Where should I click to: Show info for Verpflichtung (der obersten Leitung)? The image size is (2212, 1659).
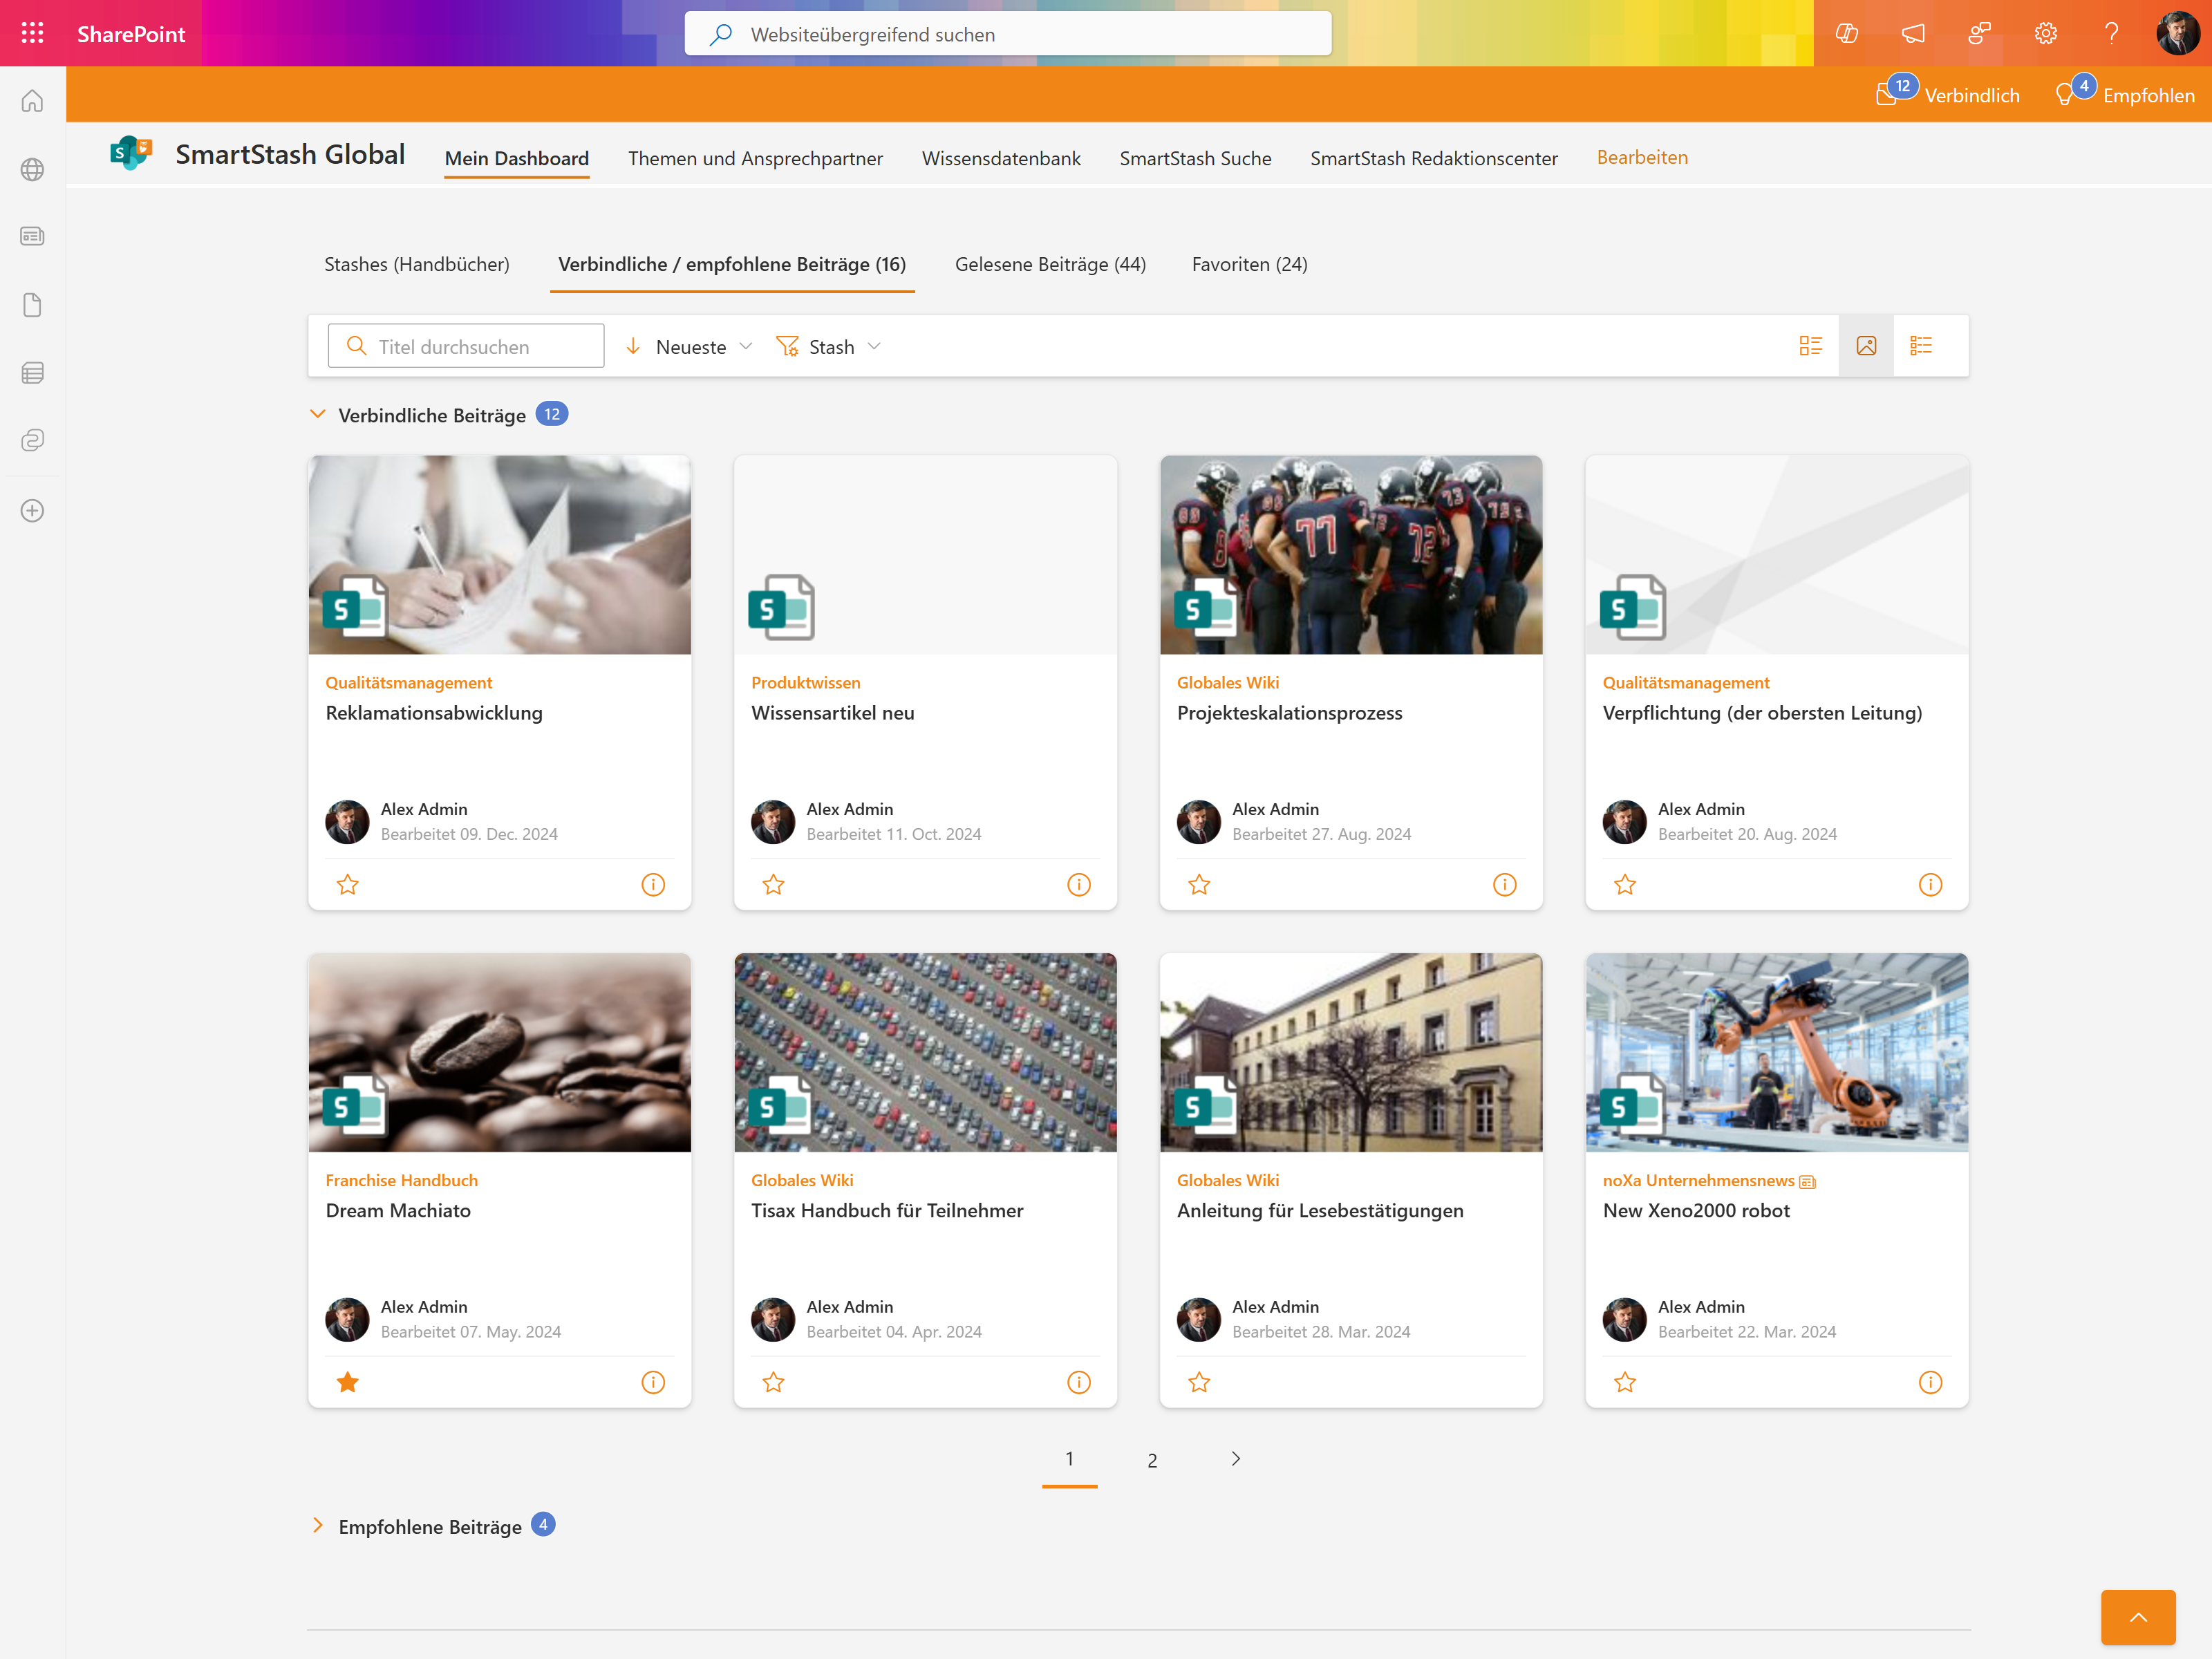(x=1931, y=884)
